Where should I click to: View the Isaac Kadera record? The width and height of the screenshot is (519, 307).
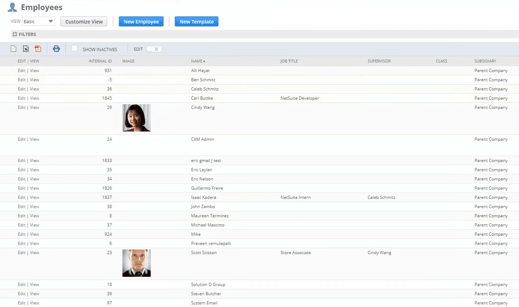[x=34, y=197]
